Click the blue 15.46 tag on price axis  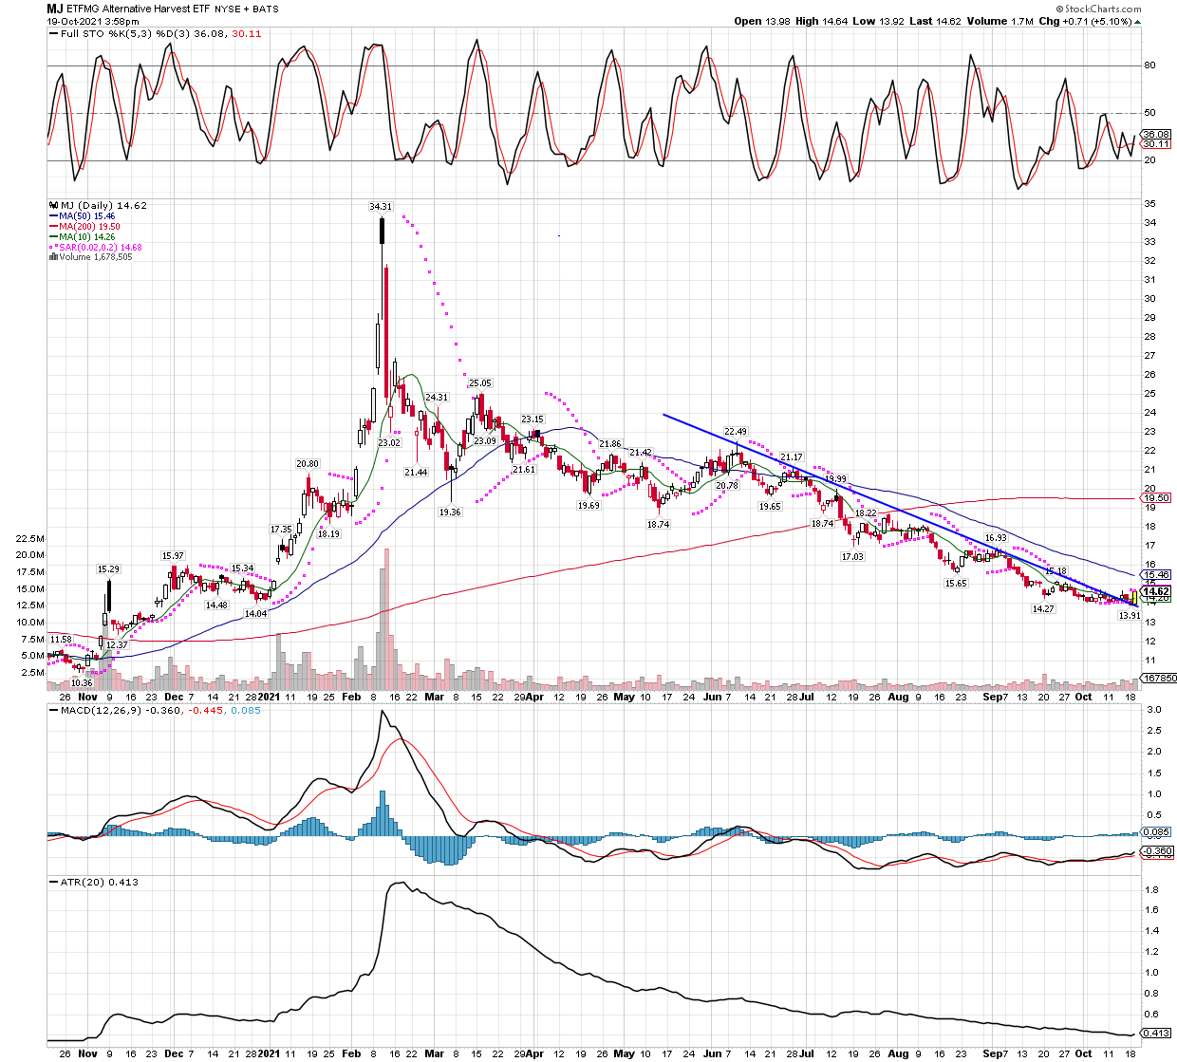coord(1156,574)
